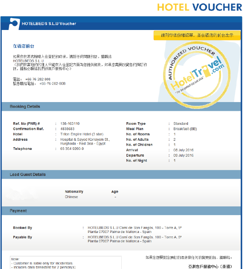
Task: Click the Chinese heading '在酒店前台'
Action: point(24,46)
